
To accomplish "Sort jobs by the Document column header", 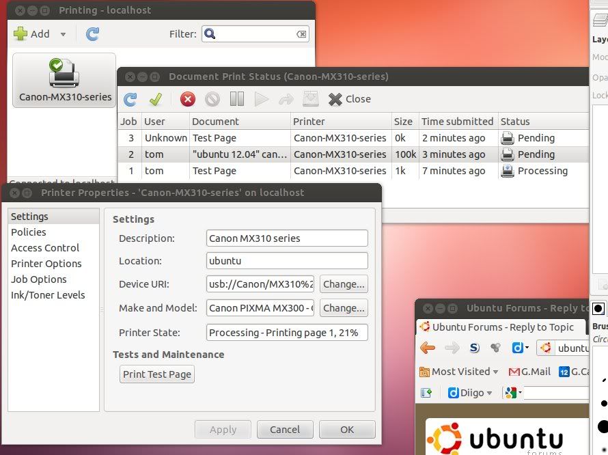I will [x=240, y=122].
